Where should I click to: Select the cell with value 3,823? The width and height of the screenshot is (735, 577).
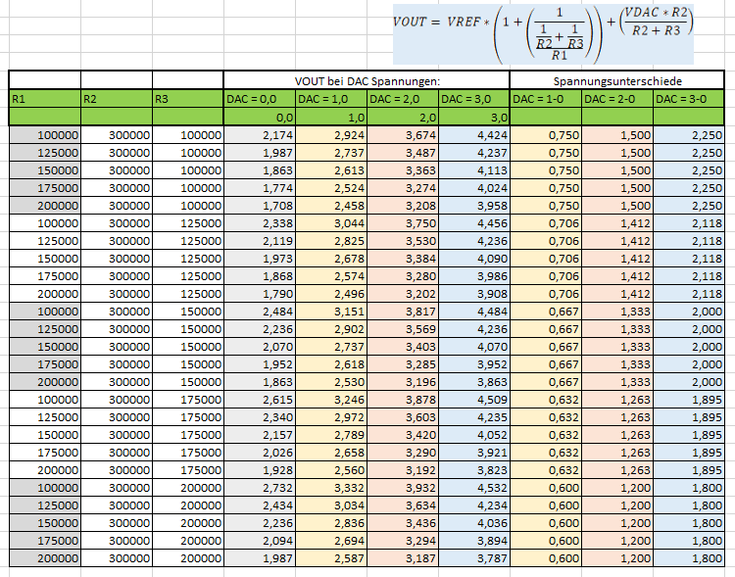click(x=474, y=470)
